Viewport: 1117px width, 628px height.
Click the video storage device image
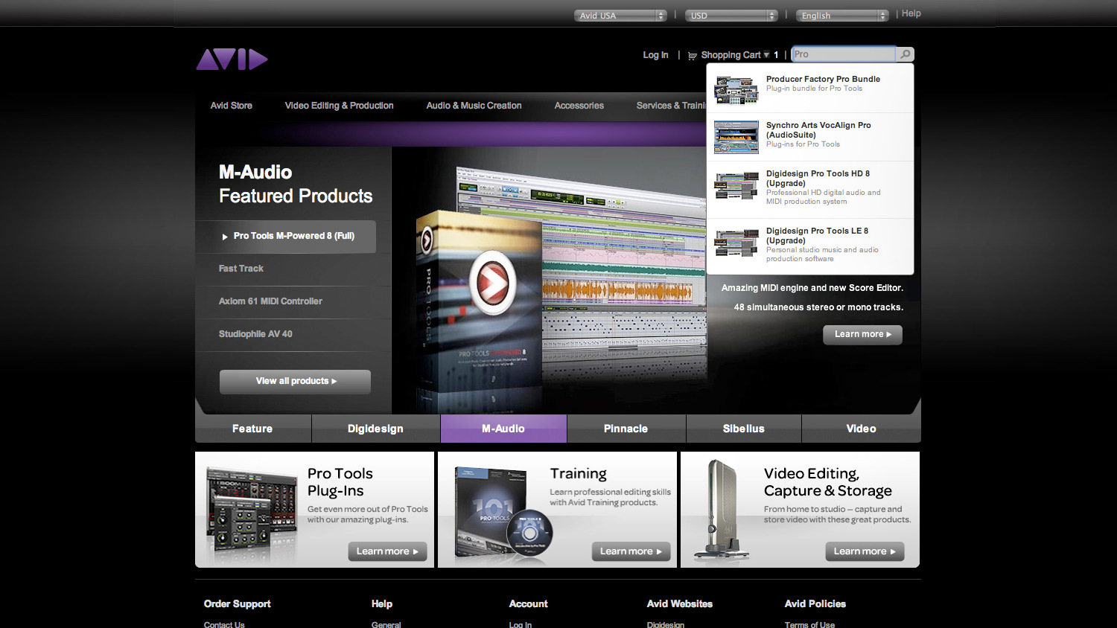(720, 510)
